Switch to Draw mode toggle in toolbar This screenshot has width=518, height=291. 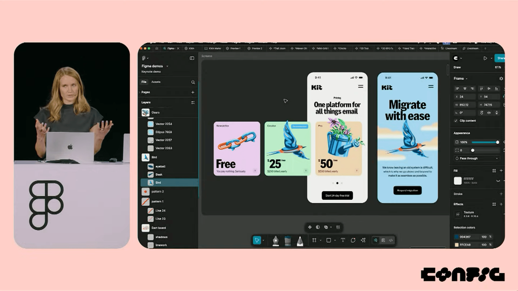click(x=375, y=240)
